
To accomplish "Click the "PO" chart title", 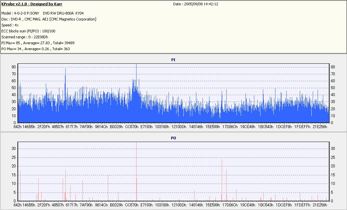I will pyautogui.click(x=173, y=138).
